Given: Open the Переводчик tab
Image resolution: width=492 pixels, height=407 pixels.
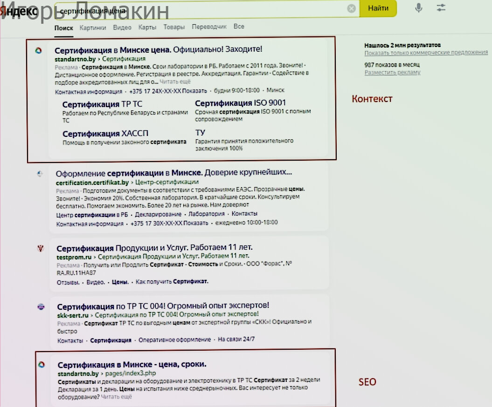Looking at the screenshot, I should [x=209, y=27].
